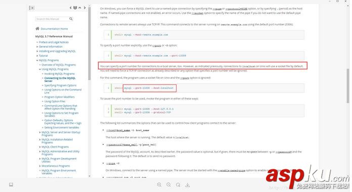Go to previous page with left arrow icon
The height and width of the screenshot is (192, 352).
(70, 8)
